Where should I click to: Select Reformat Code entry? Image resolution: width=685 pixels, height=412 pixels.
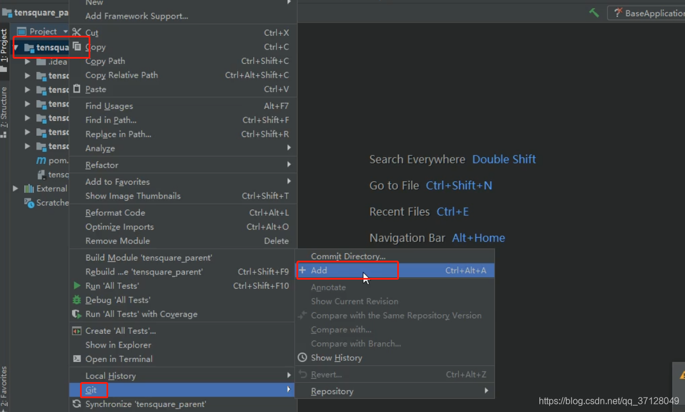coord(182,212)
